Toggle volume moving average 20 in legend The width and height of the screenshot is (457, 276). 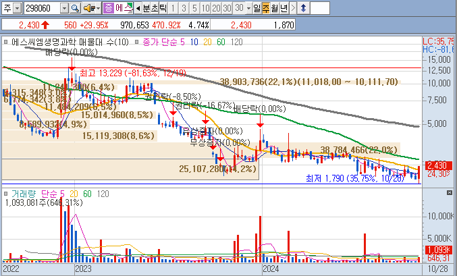(74, 194)
